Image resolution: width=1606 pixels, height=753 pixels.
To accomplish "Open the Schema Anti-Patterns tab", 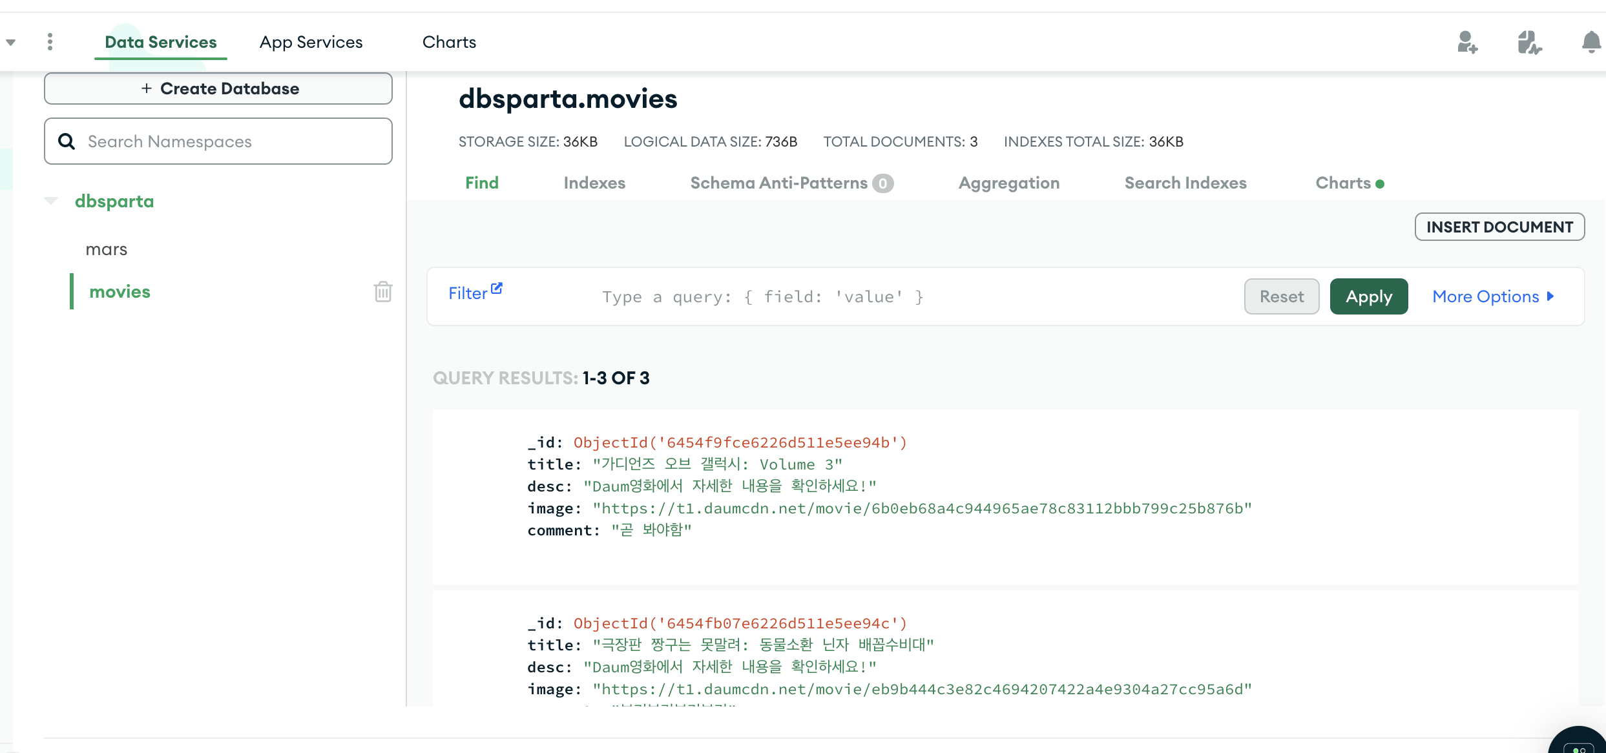I will [792, 183].
